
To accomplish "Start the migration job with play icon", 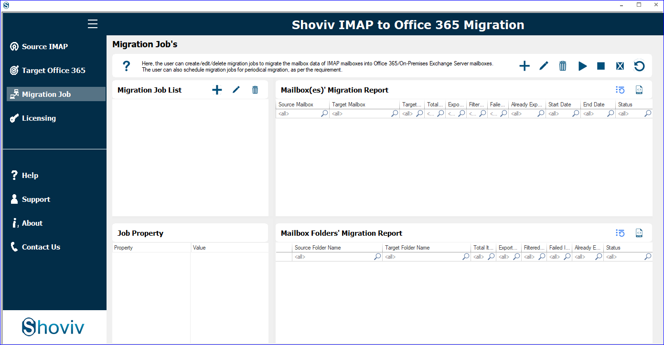I will [582, 66].
